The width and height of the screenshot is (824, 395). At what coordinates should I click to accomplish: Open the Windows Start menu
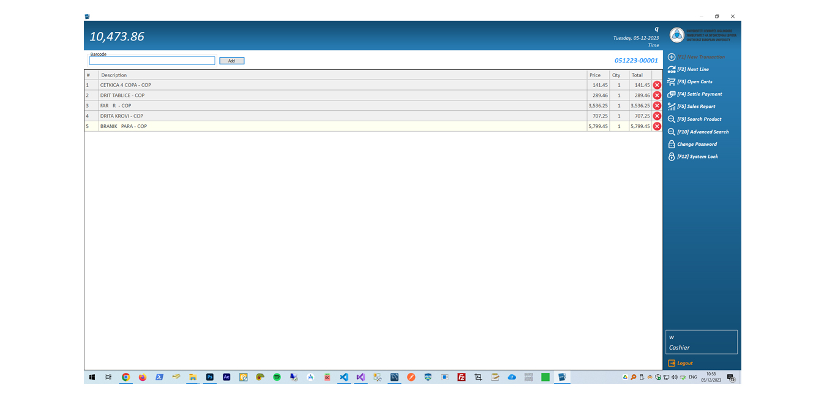(92, 377)
